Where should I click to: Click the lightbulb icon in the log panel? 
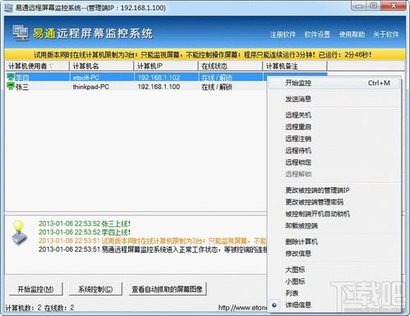coord(19,232)
